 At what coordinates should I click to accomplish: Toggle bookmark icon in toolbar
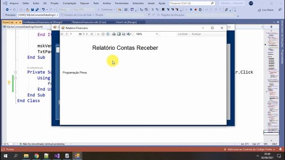point(163,10)
